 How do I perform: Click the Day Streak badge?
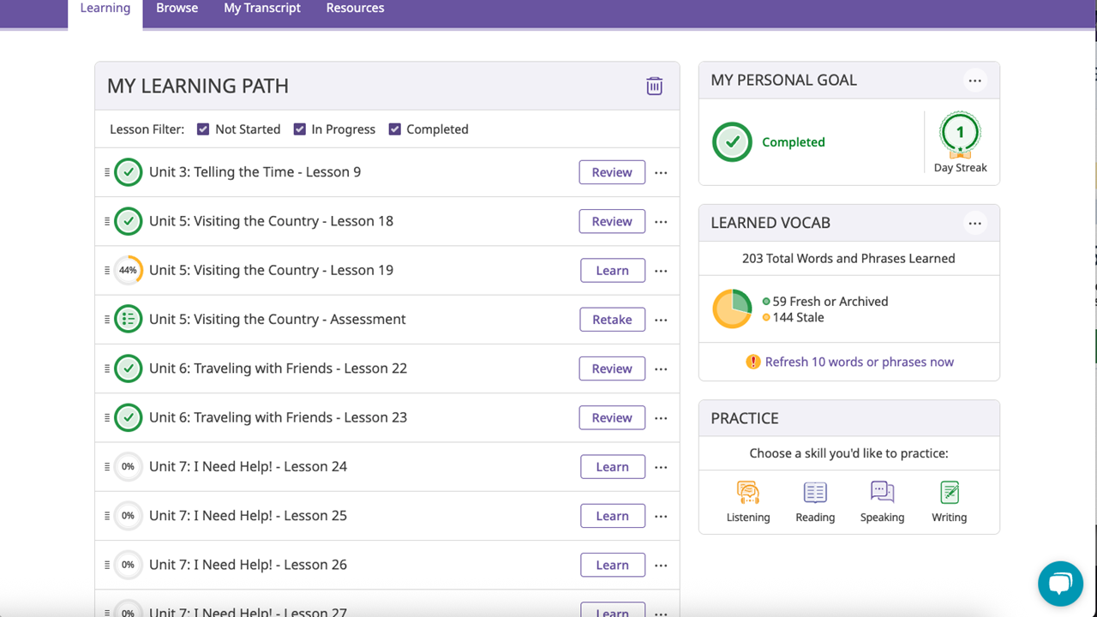point(960,135)
